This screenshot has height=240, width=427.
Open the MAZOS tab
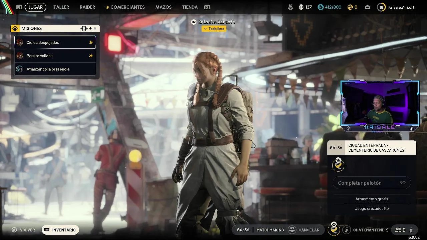163,7
